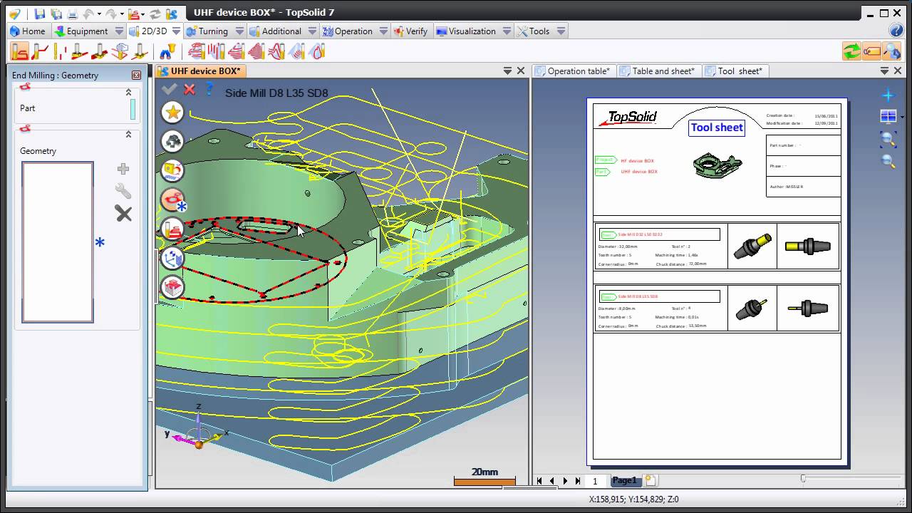Switch to the Operation table* document tab
Screen dimensions: 912x513
[574, 71]
